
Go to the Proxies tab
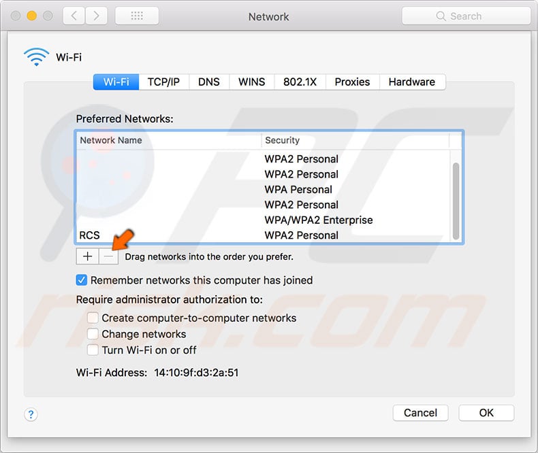[x=352, y=82]
